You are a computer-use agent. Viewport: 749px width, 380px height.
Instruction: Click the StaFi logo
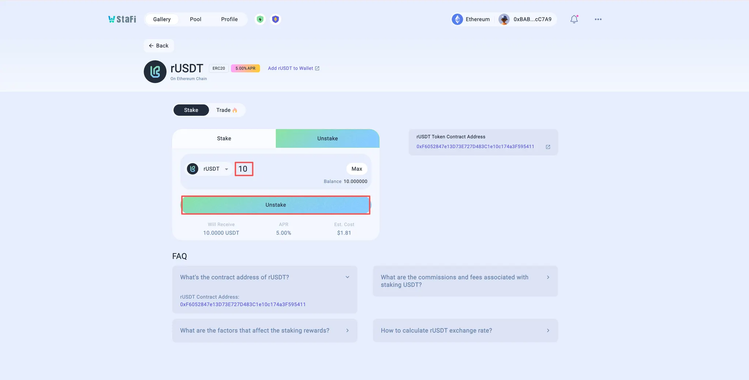(x=122, y=19)
